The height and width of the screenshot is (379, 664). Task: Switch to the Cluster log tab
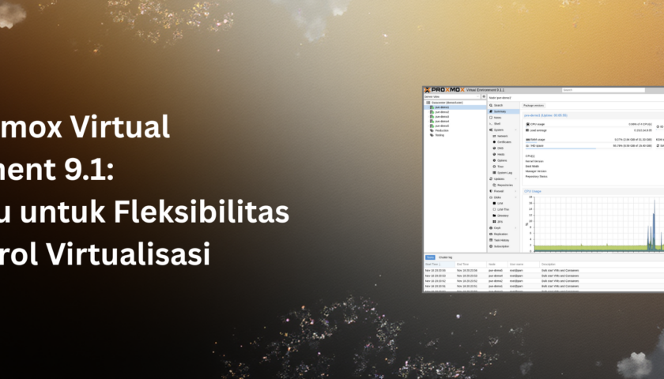click(x=444, y=257)
